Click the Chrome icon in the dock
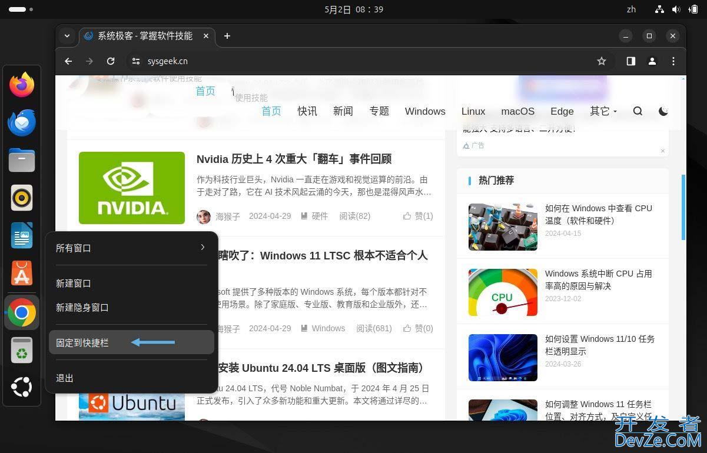Image resolution: width=707 pixels, height=453 pixels. click(x=22, y=312)
